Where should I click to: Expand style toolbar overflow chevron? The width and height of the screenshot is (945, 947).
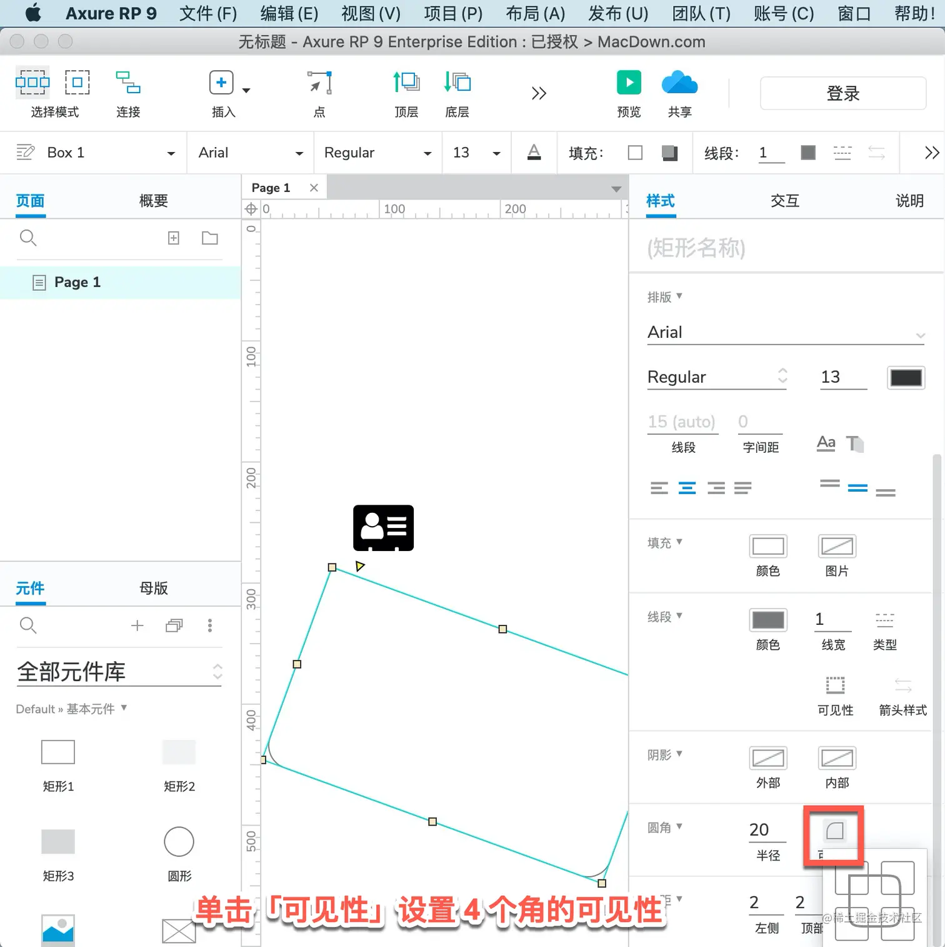(932, 153)
